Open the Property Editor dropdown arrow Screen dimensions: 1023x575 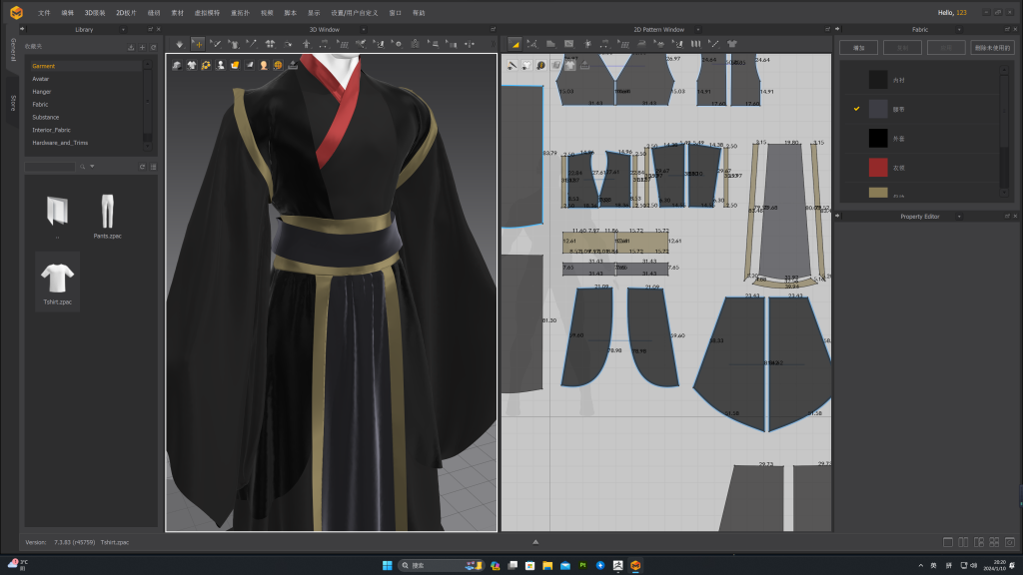(959, 217)
